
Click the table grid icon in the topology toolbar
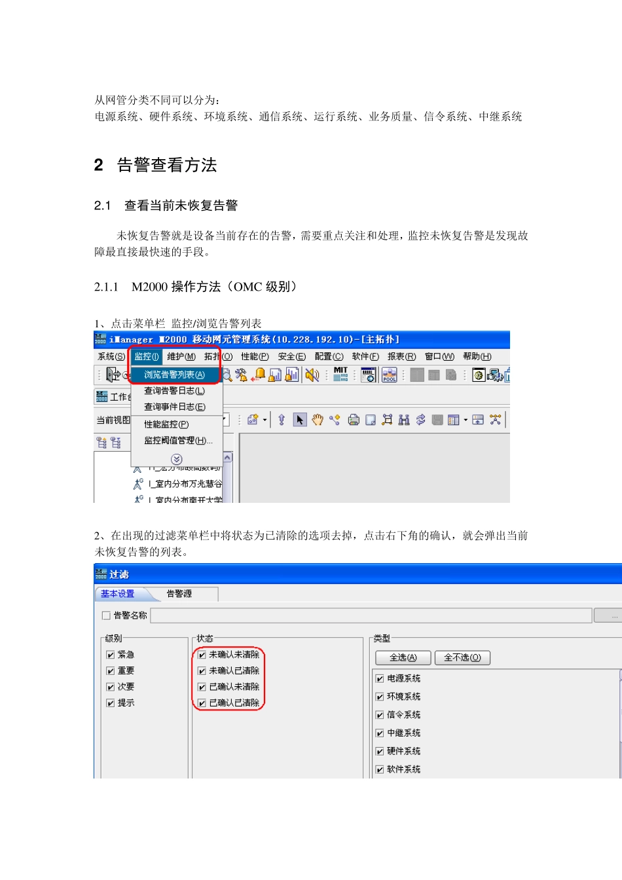coord(454,420)
